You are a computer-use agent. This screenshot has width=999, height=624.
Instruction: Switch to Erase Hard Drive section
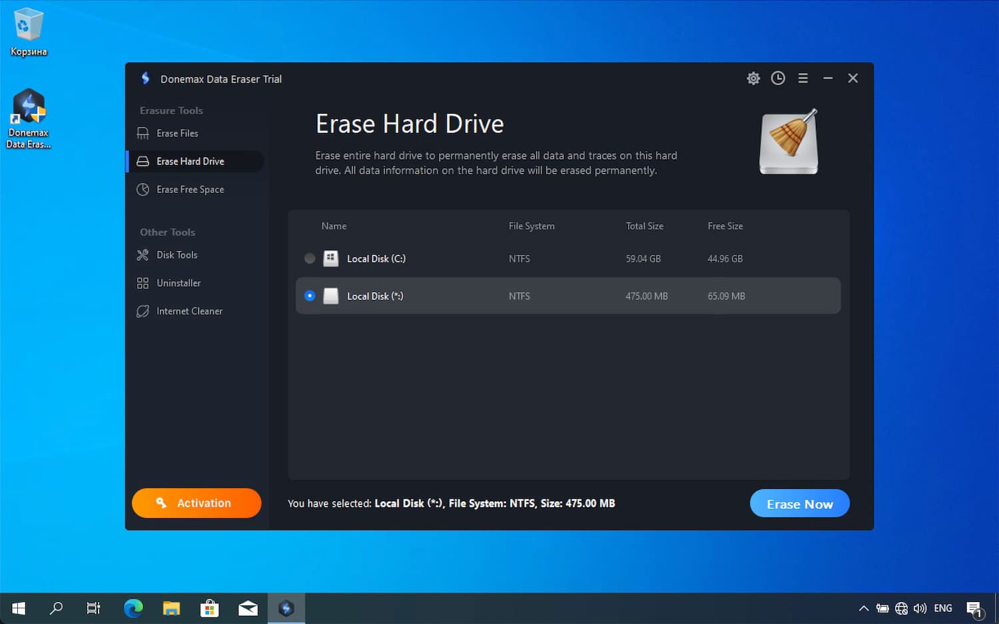click(x=195, y=162)
